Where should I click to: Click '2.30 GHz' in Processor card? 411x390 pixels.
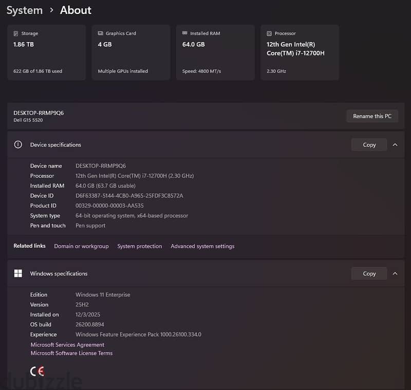coord(276,71)
